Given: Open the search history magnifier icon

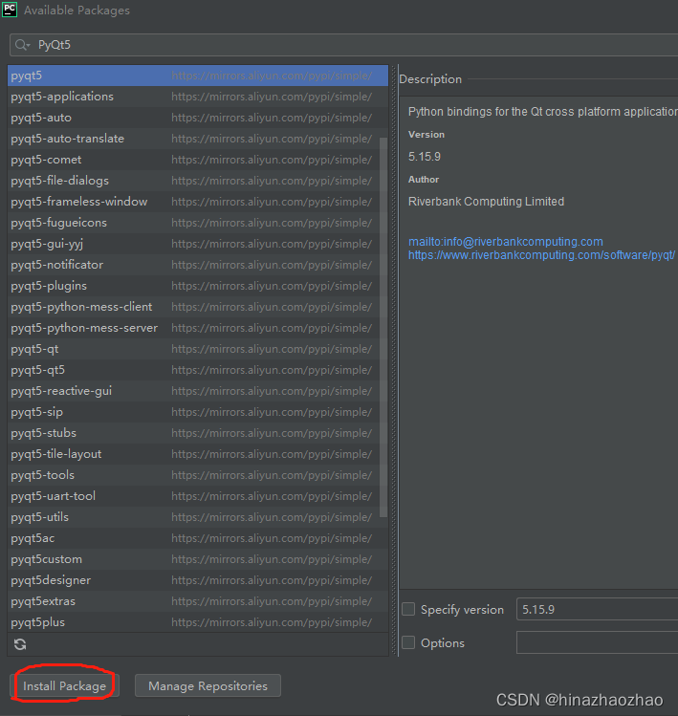Looking at the screenshot, I should (x=22, y=45).
